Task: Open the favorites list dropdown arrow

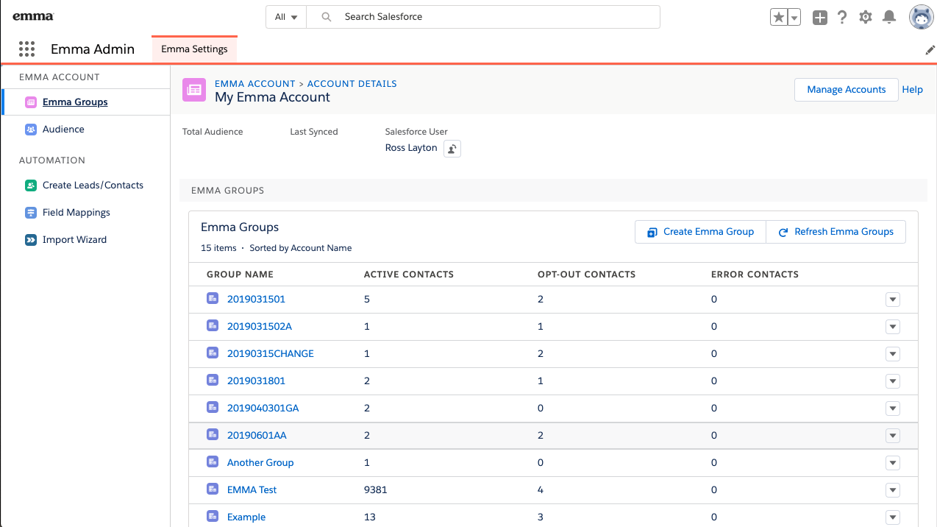Action: coord(794,17)
